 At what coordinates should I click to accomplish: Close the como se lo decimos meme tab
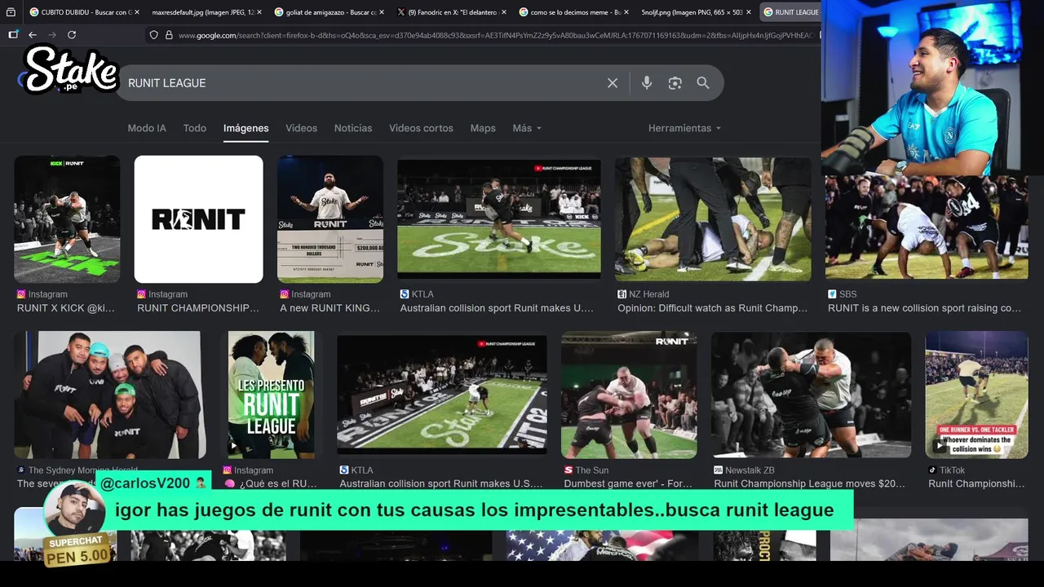(x=626, y=12)
